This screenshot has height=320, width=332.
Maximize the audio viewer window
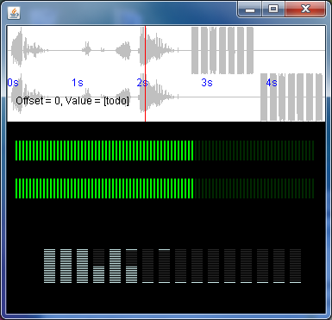click(273, 9)
